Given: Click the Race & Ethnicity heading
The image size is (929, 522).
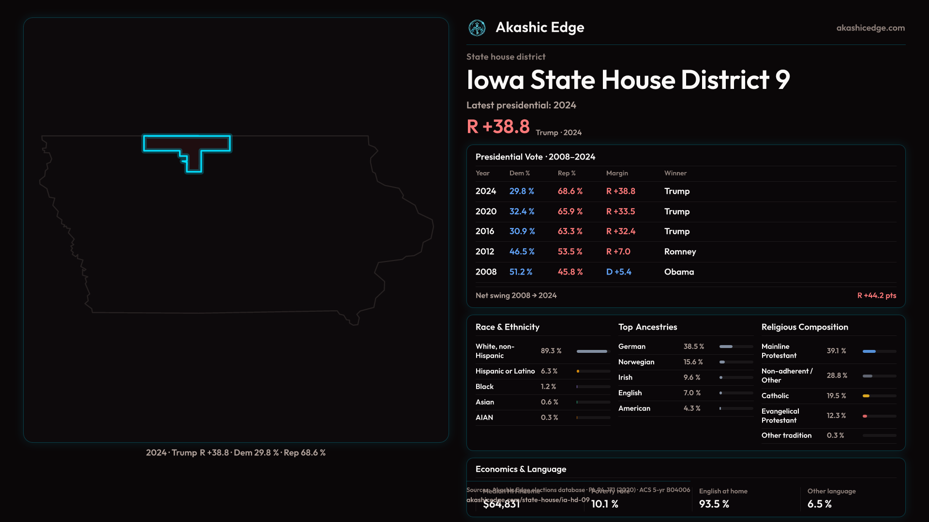Looking at the screenshot, I should 507,327.
